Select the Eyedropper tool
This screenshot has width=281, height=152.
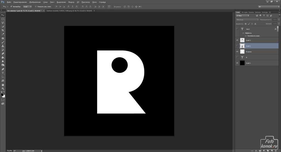pyautogui.click(x=3, y=34)
